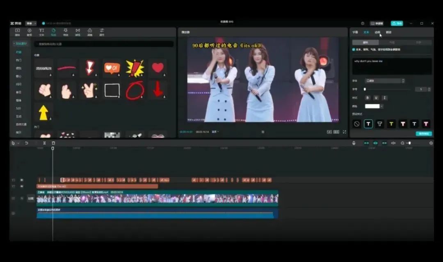Viewport: 443px width, 262px height.
Task: Switch to the Text tab in the properties panel
Action: click(366, 32)
